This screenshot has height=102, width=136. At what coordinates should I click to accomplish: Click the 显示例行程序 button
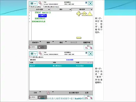(74, 93)
